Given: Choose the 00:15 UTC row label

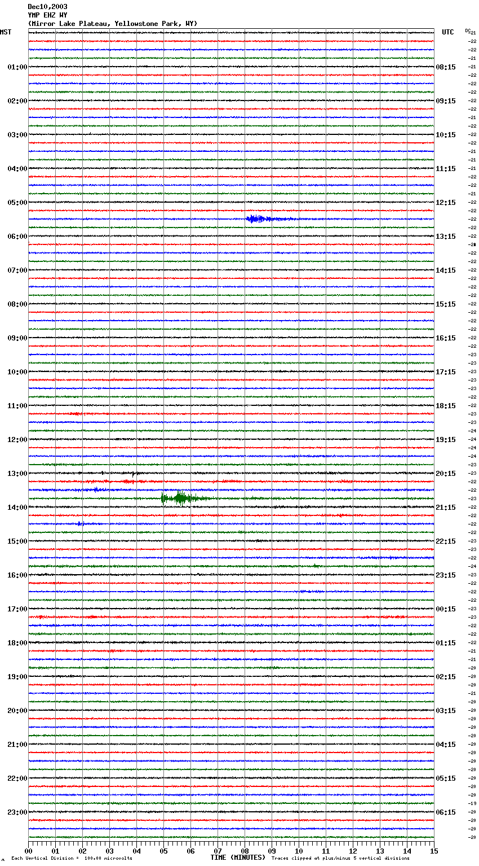Looking at the screenshot, I should click(446, 609).
